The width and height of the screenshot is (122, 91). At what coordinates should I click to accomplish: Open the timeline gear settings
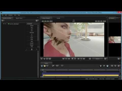pyautogui.click(x=119, y=66)
